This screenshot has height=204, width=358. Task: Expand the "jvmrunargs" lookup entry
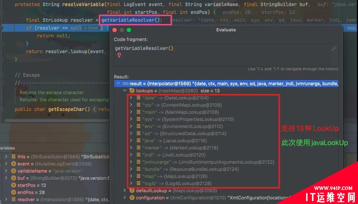pos(131,162)
